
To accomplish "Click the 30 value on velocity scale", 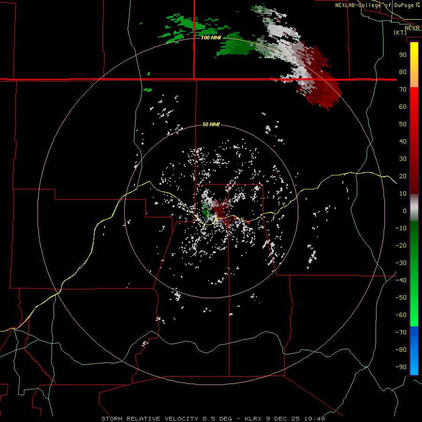I will [403, 159].
